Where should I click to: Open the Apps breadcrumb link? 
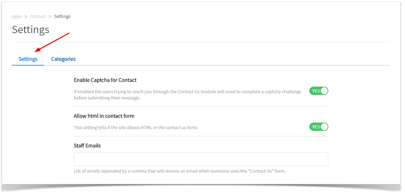pos(17,17)
